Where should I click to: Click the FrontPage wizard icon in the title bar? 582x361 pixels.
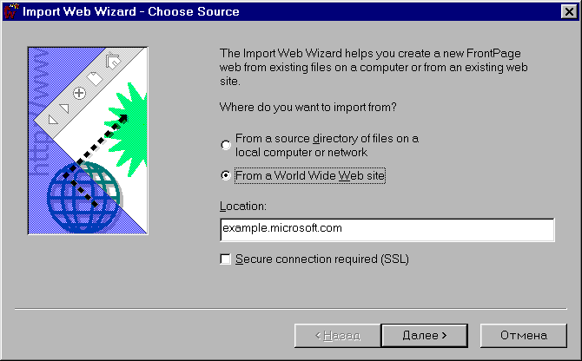[x=10, y=11]
